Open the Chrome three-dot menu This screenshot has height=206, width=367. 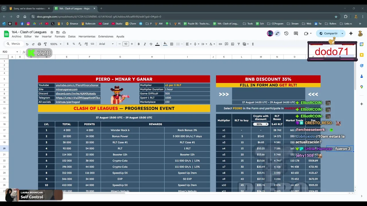pyautogui.click(x=363, y=17)
